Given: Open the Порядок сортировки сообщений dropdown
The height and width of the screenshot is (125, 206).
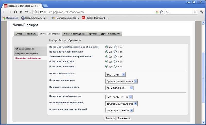Looking at the screenshot, I should pyautogui.click(x=119, y=110).
